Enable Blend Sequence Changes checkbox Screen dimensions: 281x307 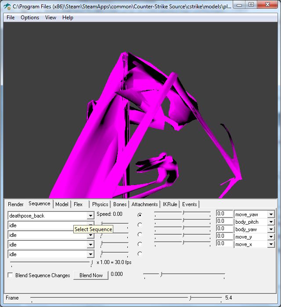coord(10,275)
